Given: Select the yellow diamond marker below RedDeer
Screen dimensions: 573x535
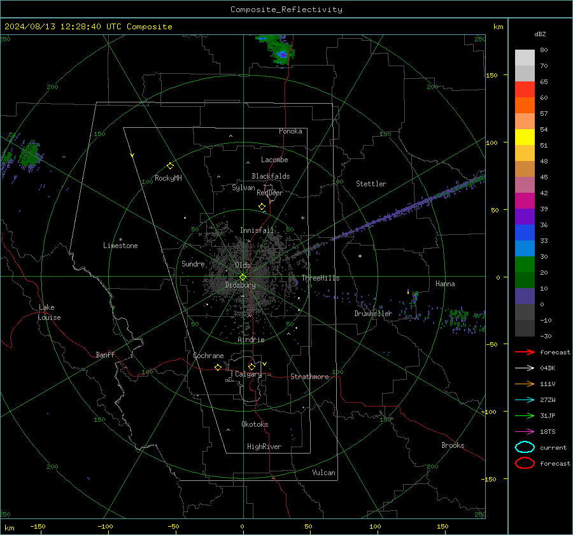Looking at the screenshot, I should [x=262, y=207].
